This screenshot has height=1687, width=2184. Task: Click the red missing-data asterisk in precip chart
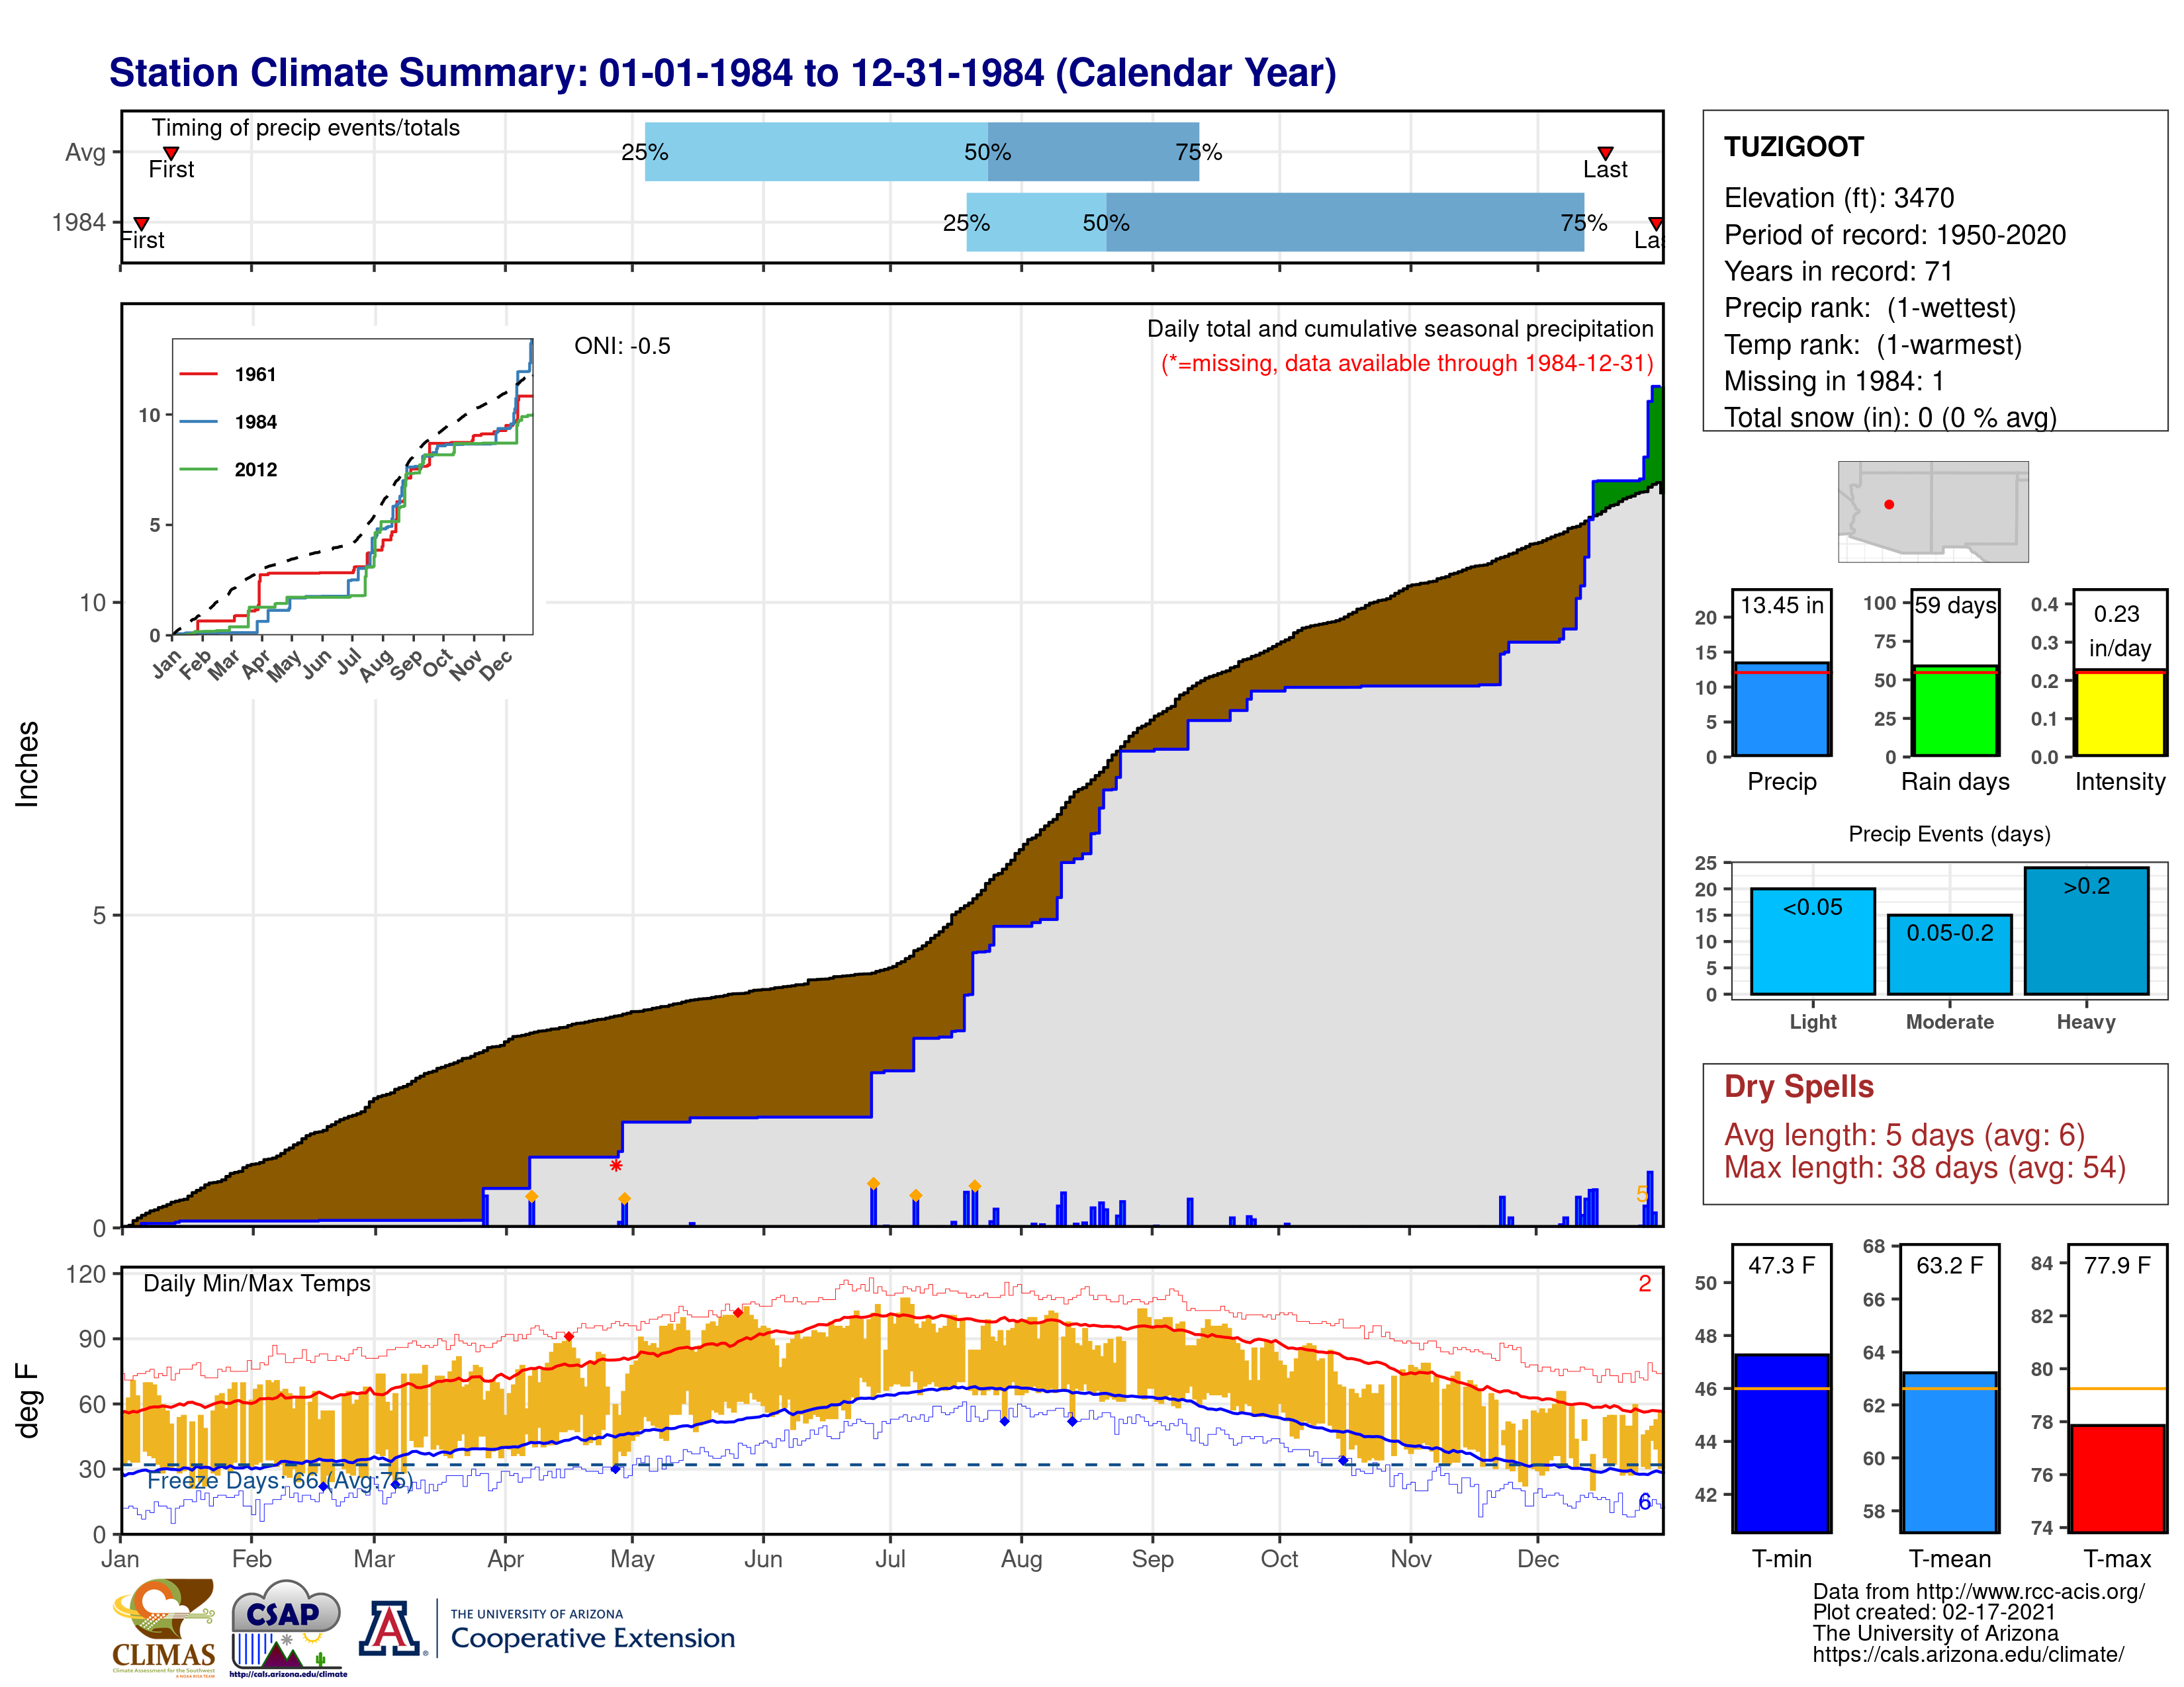[616, 1166]
